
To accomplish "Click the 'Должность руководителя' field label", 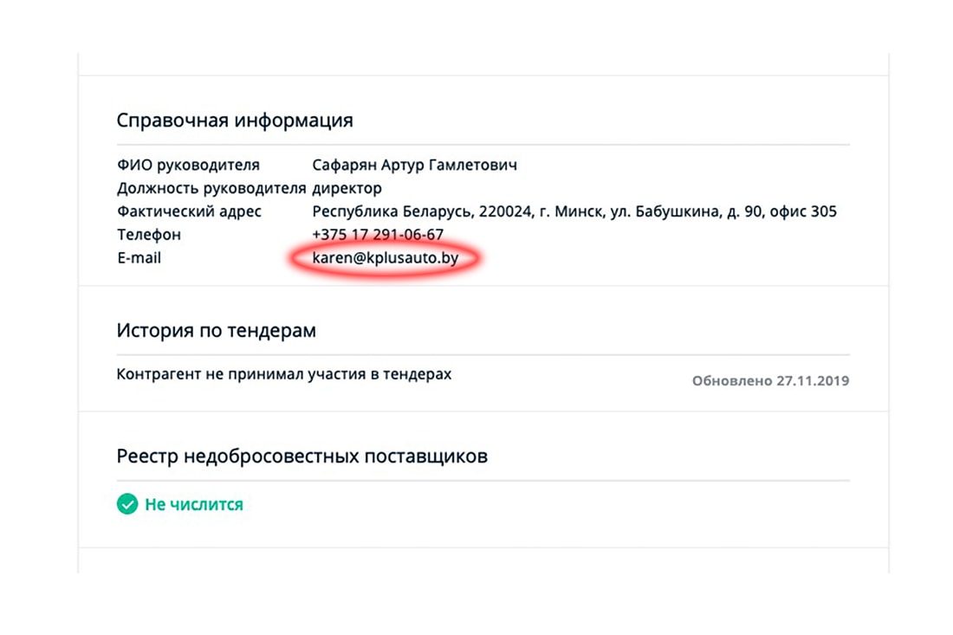I will [x=211, y=188].
